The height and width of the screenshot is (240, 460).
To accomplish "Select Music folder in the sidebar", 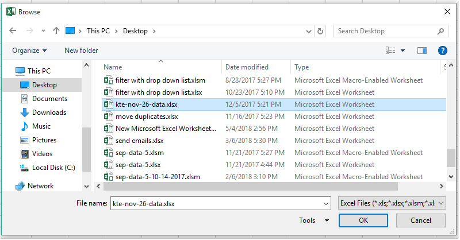I will [41, 126].
